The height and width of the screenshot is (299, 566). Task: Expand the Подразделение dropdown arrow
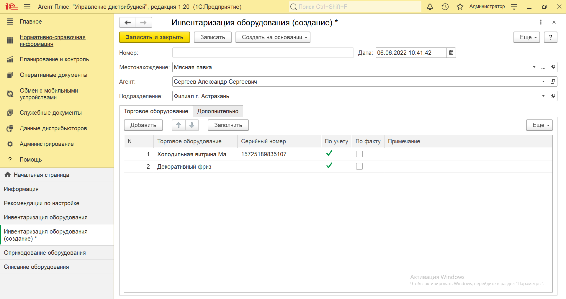543,96
